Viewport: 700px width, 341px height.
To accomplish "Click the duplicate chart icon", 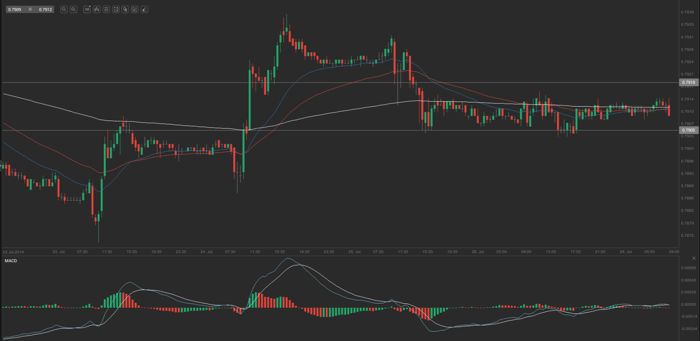I will point(125,9).
